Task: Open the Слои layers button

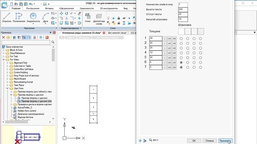Action: coord(88,18)
